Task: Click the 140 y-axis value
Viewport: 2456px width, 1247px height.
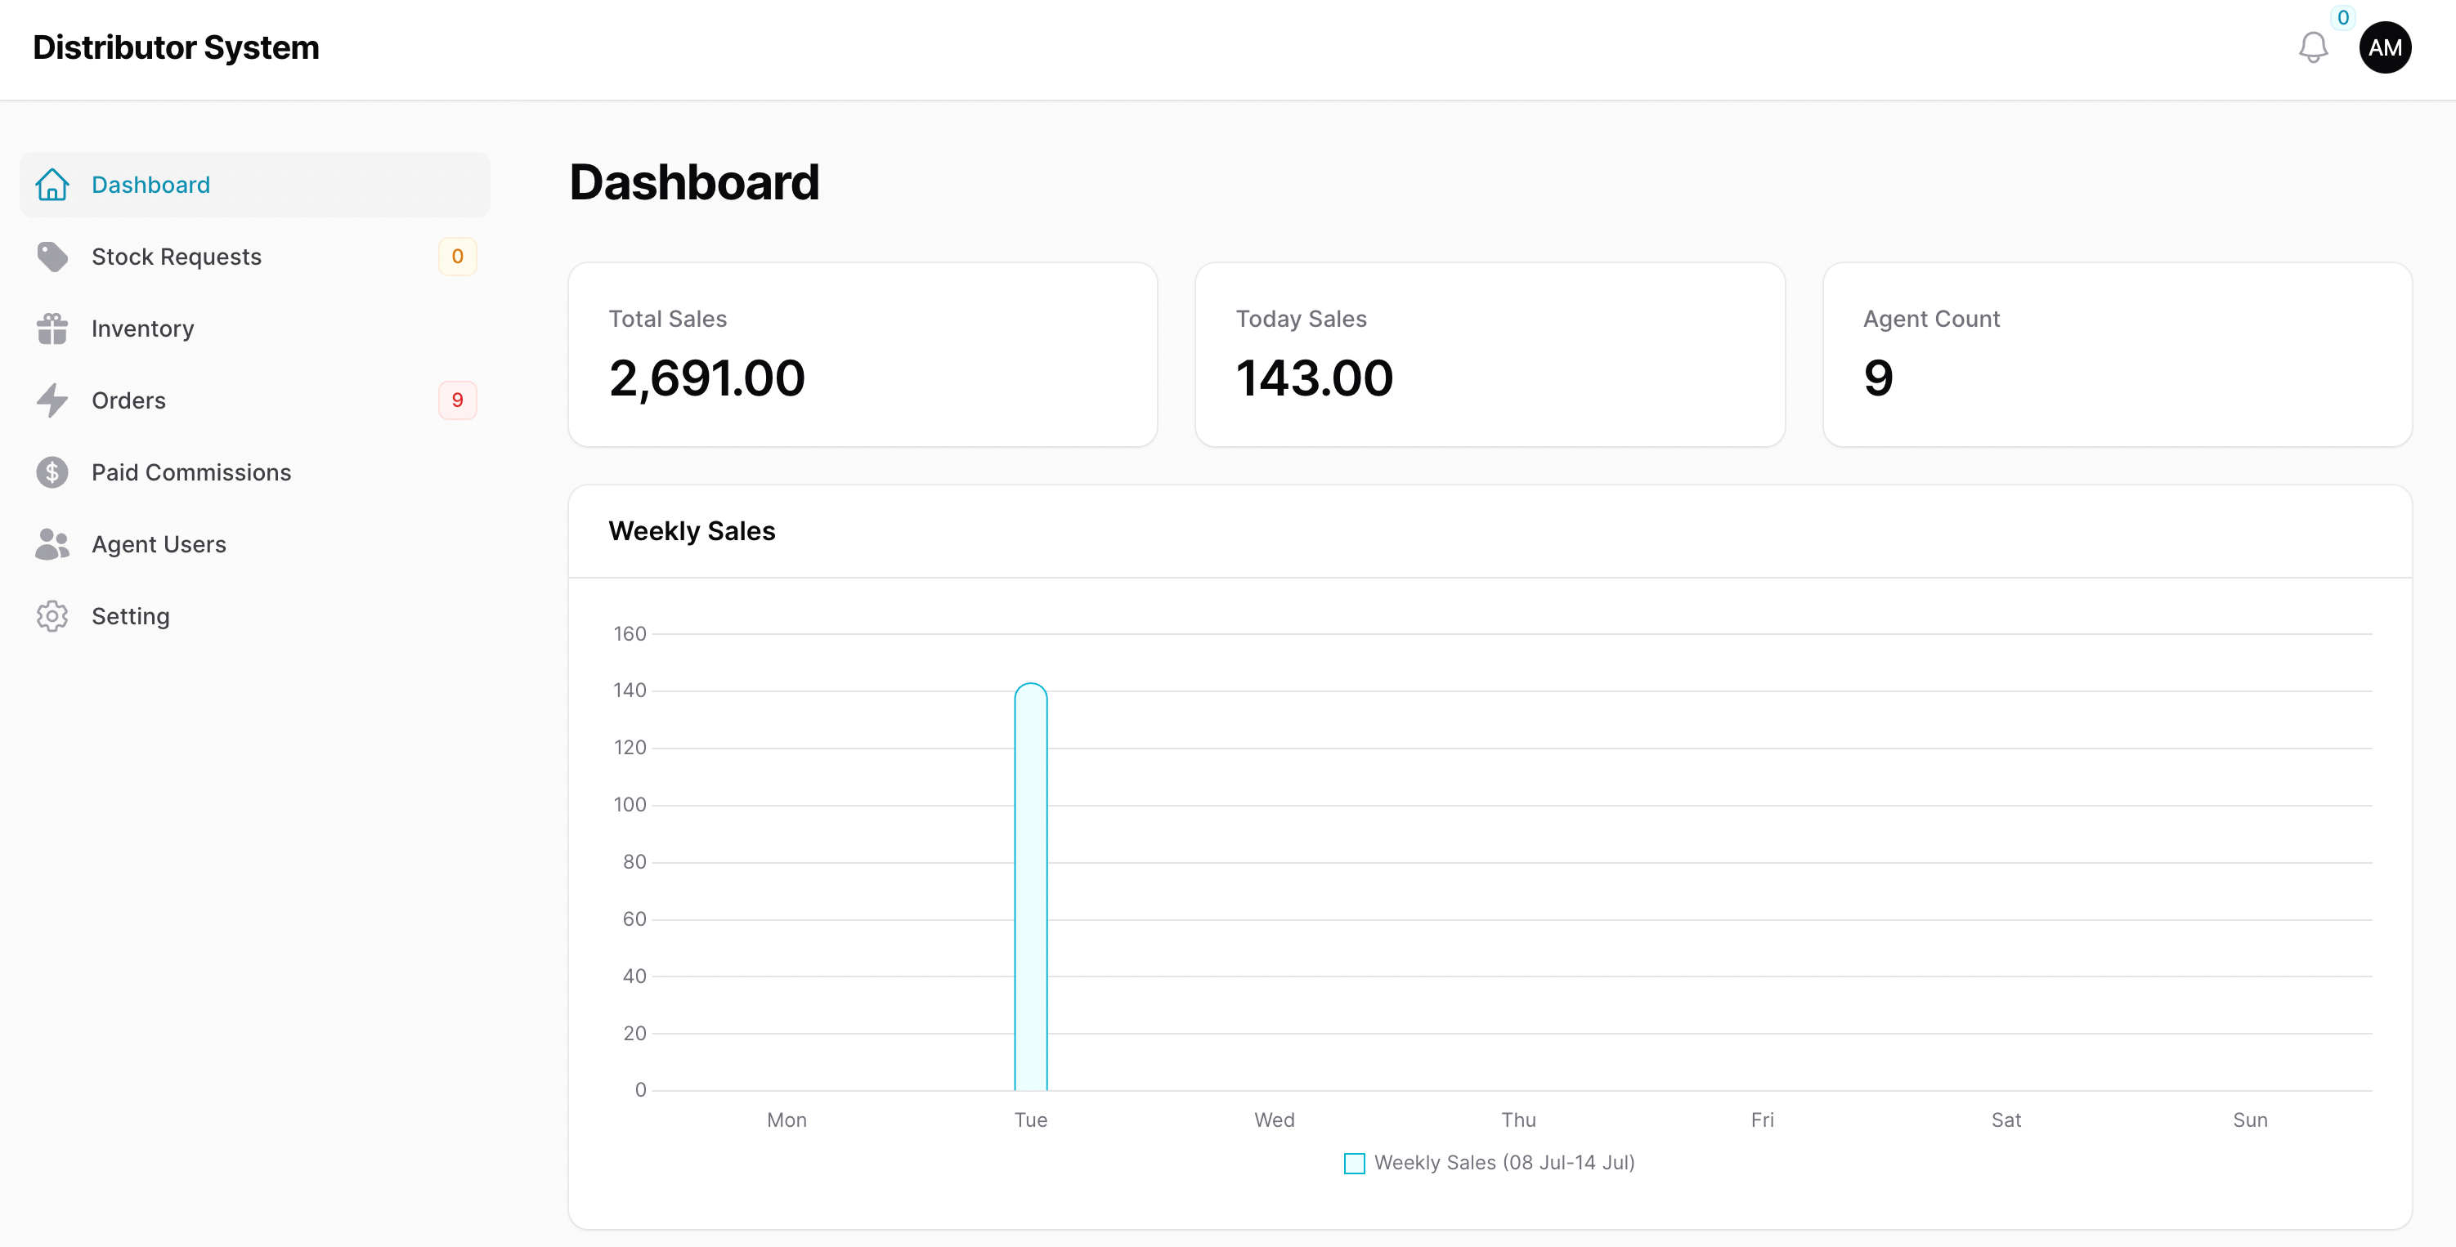Action: 630,691
